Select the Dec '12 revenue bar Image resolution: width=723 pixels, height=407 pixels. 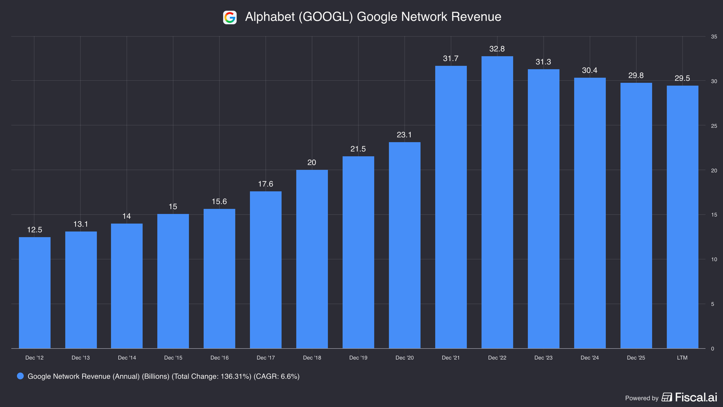click(x=35, y=293)
